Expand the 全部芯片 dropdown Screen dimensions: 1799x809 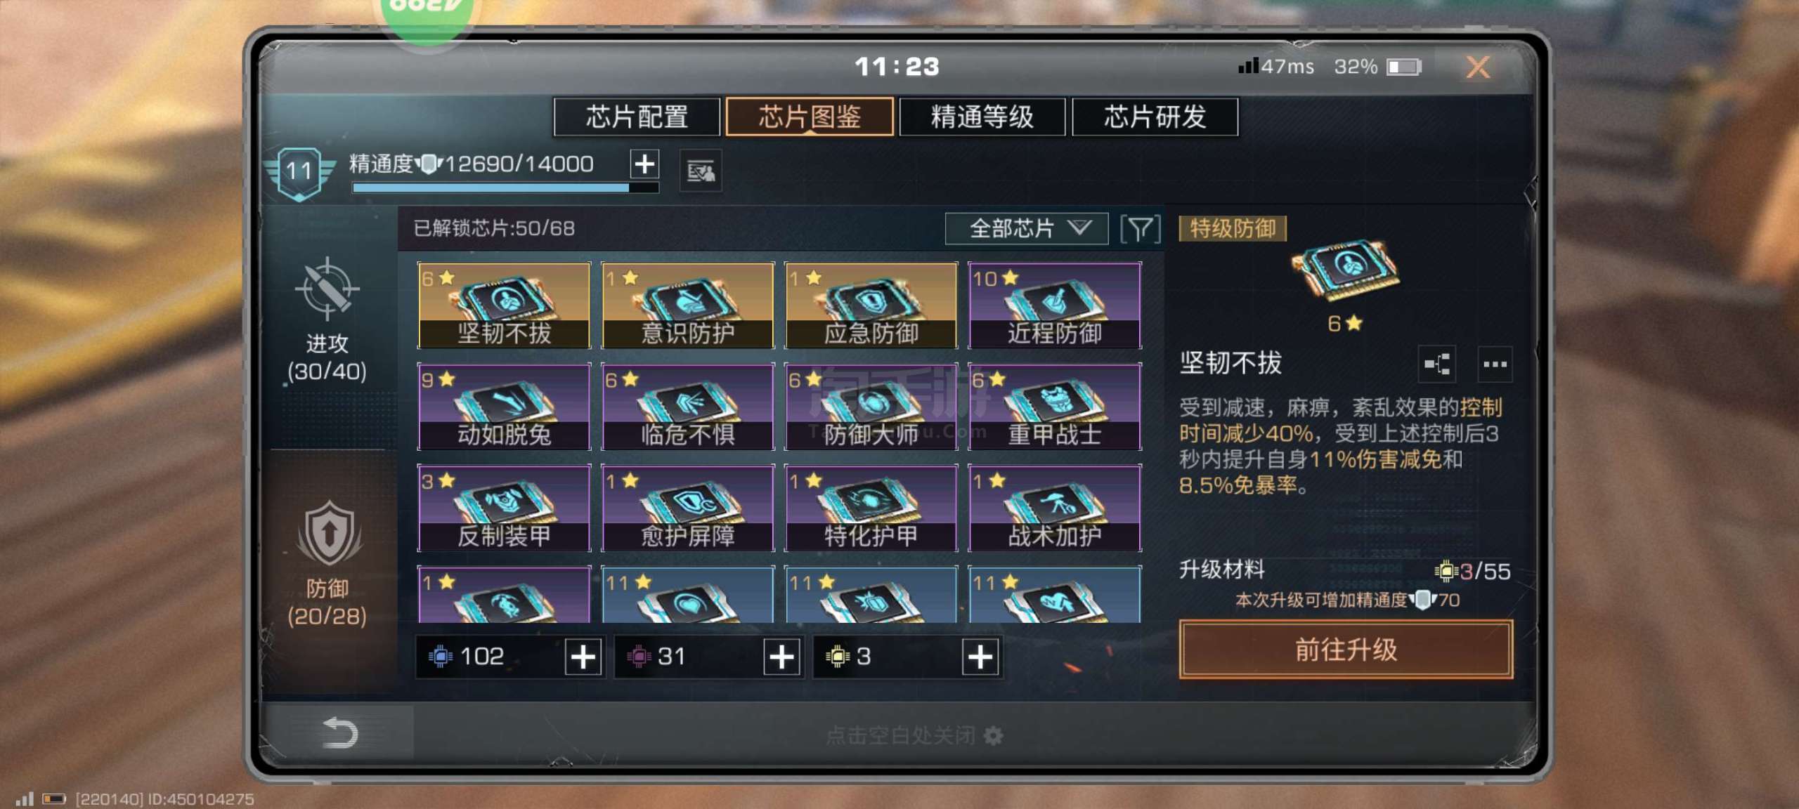pos(1026,228)
